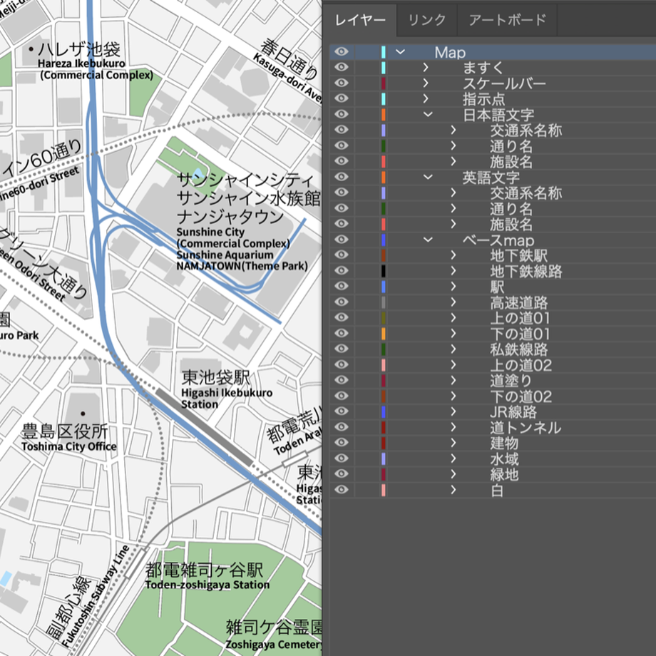Viewport: 656px width, 656px height.
Task: Select the 通り名 layer under 日本語文字
Action: [x=511, y=146]
